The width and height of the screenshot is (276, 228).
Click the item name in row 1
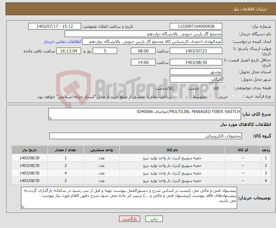tap(172, 158)
